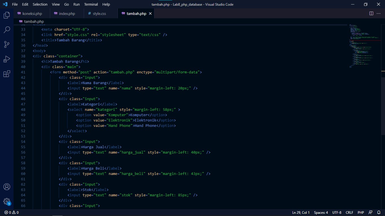Open the Terminal menu
385x216 pixels.
(x=91, y=4)
